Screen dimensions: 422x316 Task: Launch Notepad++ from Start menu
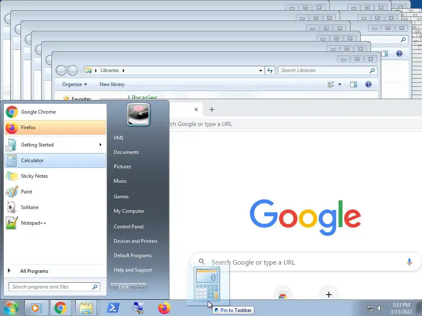pyautogui.click(x=55, y=223)
